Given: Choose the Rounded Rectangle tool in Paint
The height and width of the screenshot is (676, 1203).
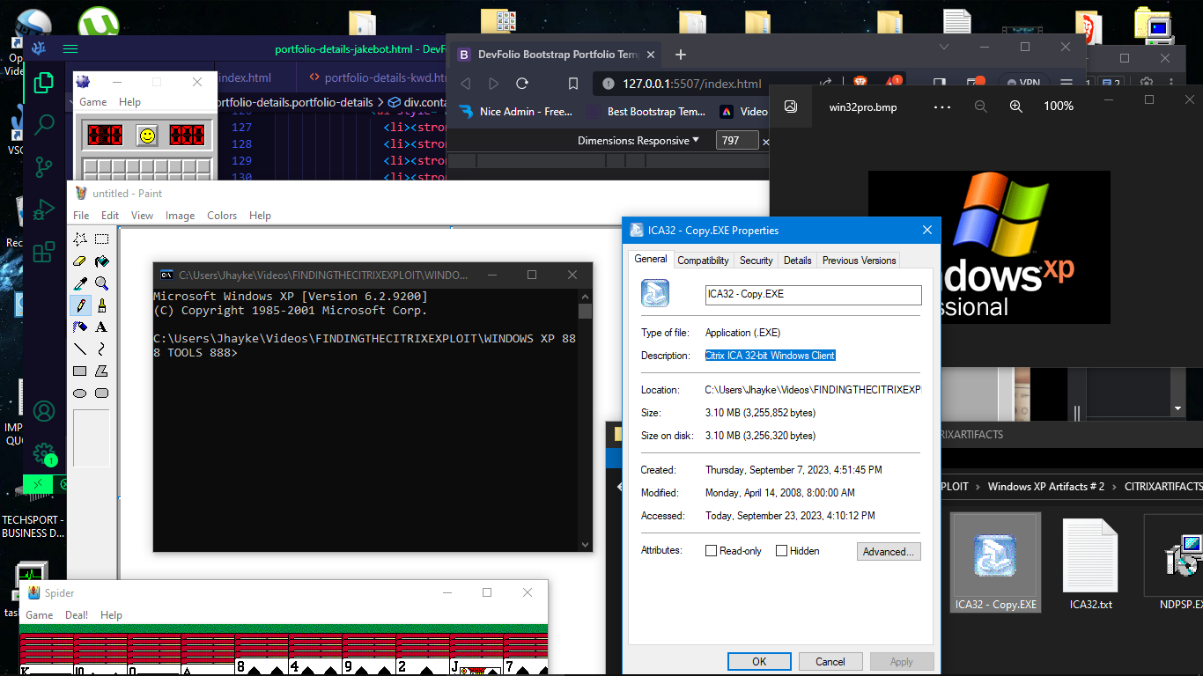Looking at the screenshot, I should (102, 393).
